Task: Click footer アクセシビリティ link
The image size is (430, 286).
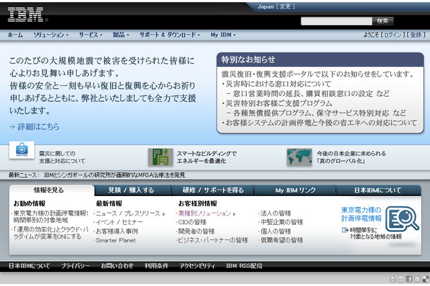Action: point(197,266)
